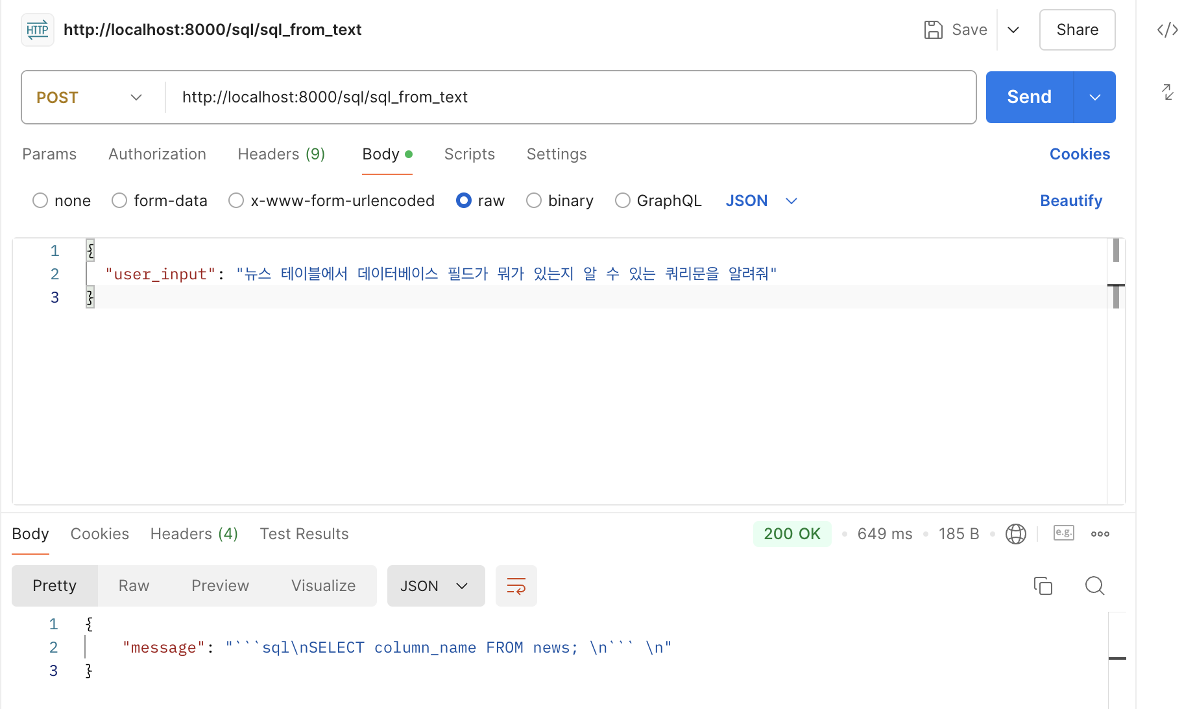Viewport: 1195px width, 709px height.
Task: Open the POST method dropdown
Action: pyautogui.click(x=90, y=97)
